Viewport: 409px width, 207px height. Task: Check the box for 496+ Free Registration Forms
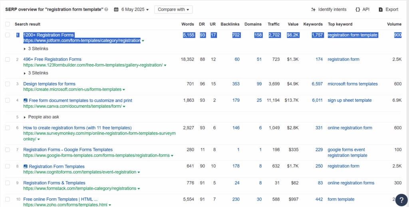[8, 59]
